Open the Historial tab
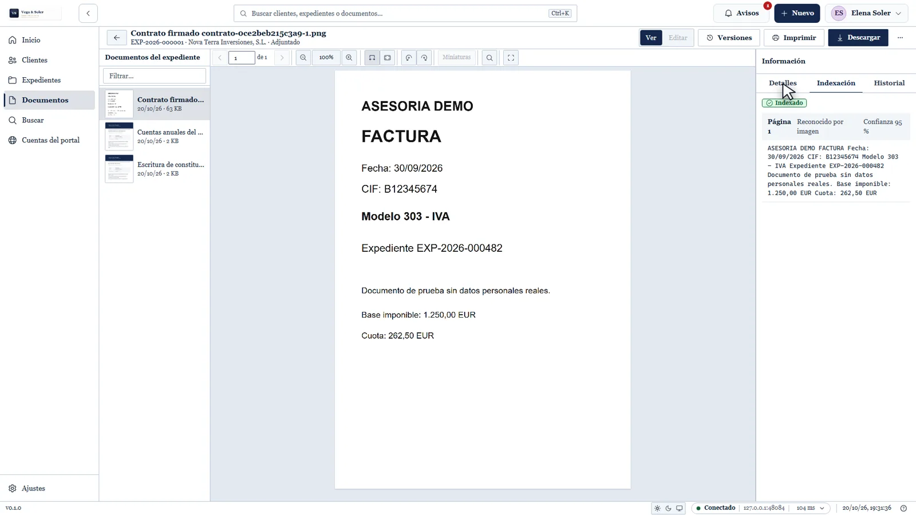 tap(889, 83)
